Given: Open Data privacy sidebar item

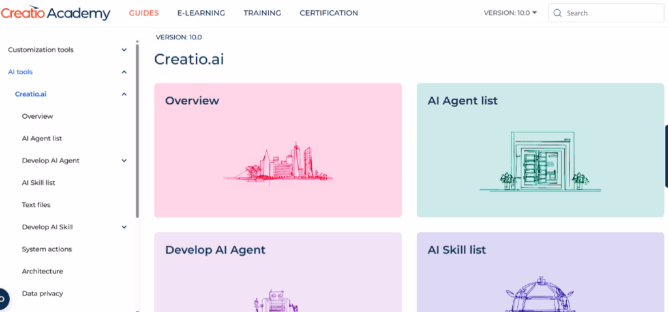Looking at the screenshot, I should 42,294.
